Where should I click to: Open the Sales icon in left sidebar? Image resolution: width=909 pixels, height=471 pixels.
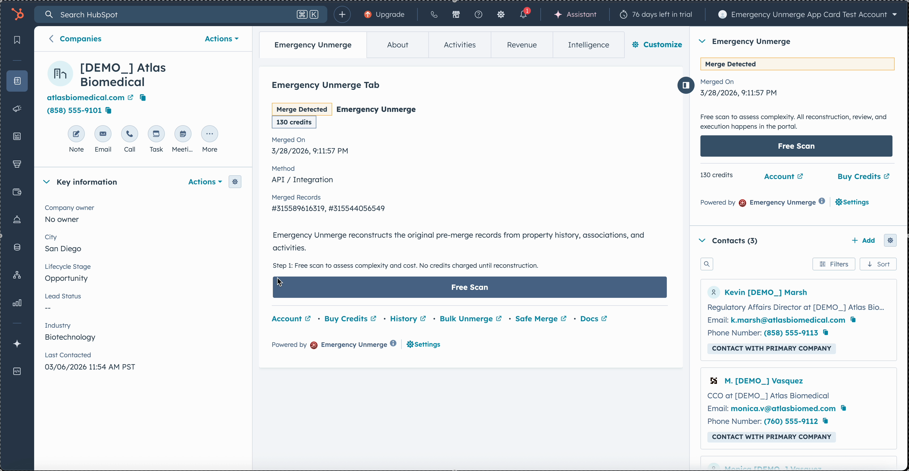pos(17,164)
